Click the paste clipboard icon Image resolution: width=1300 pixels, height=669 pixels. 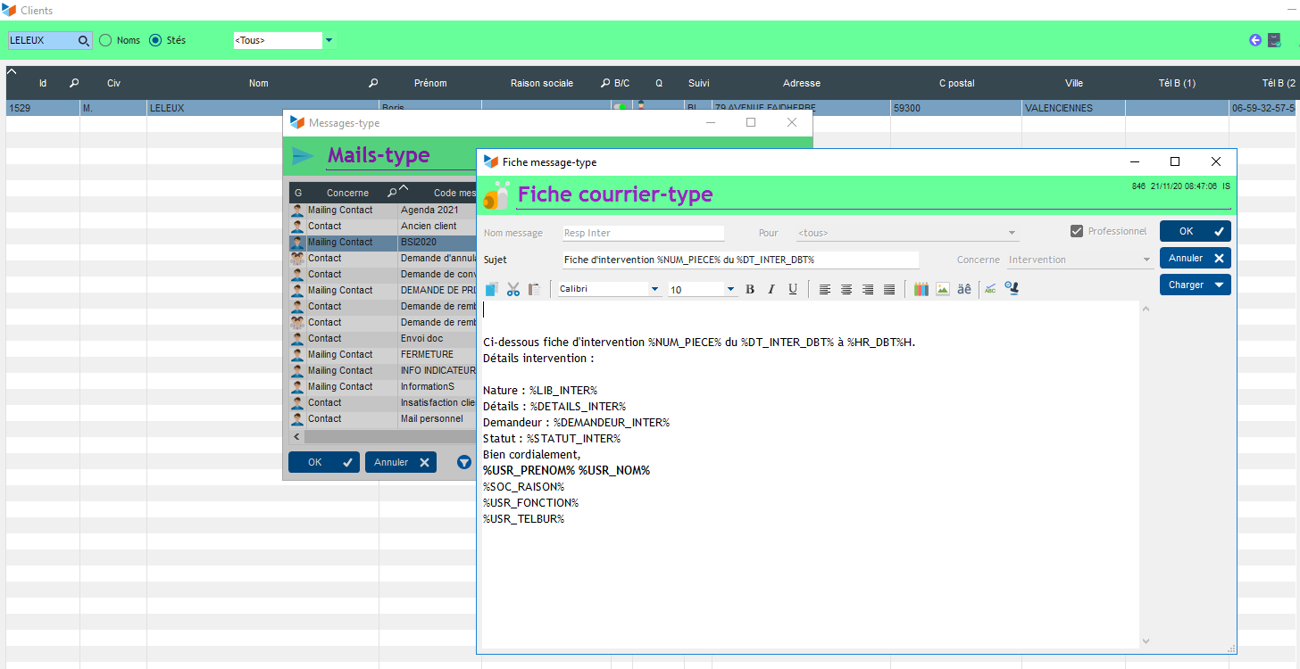click(534, 289)
